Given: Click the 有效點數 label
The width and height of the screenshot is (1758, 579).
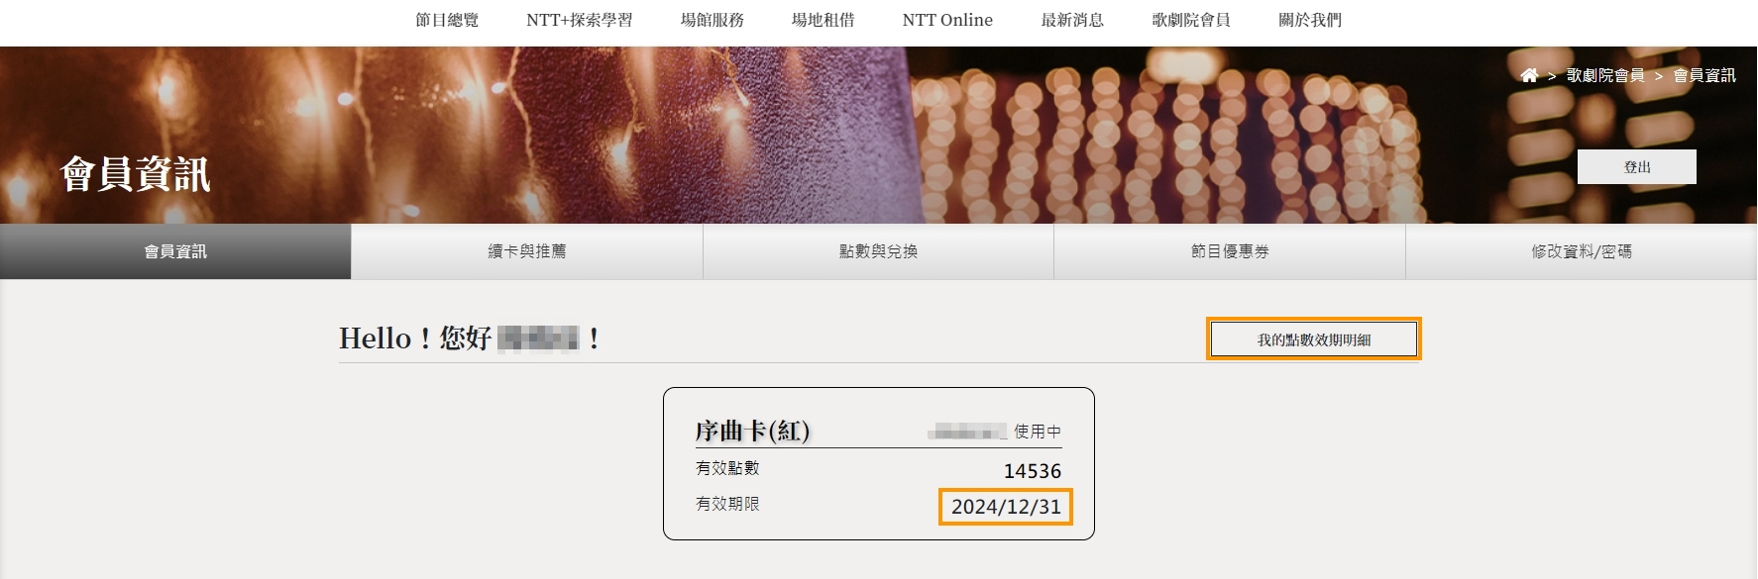Looking at the screenshot, I should click(x=727, y=468).
